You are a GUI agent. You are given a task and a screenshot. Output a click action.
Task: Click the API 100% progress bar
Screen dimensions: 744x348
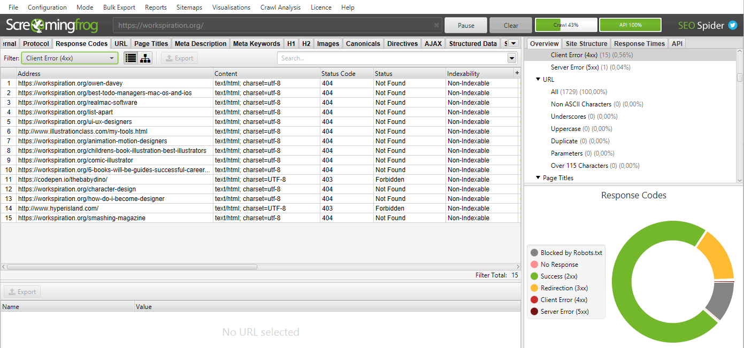(630, 25)
